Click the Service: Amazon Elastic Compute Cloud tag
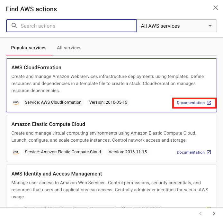 [x=63, y=152]
